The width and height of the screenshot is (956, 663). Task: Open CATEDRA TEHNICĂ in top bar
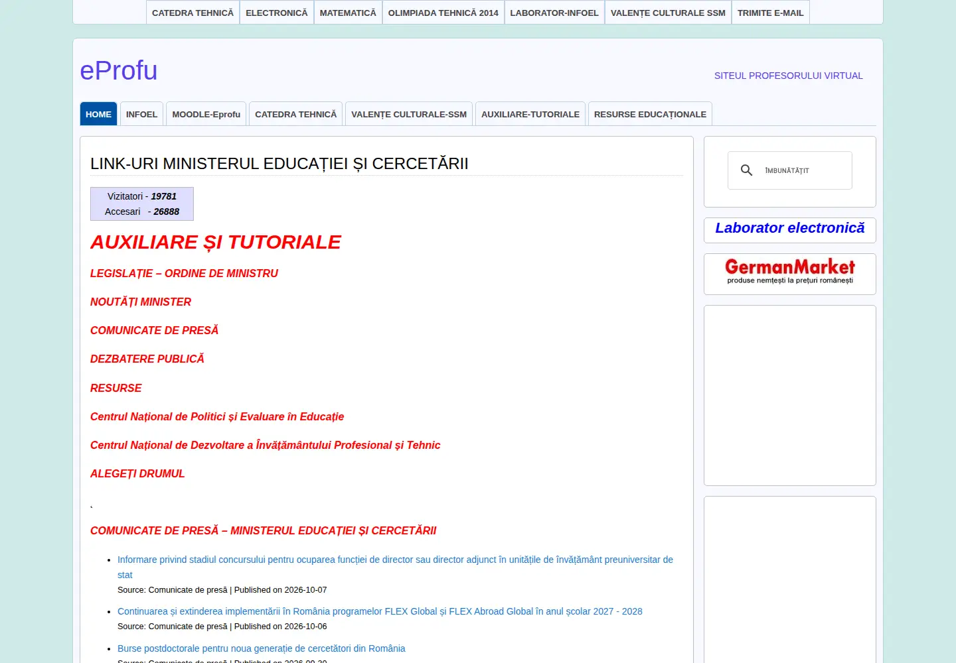click(x=193, y=13)
